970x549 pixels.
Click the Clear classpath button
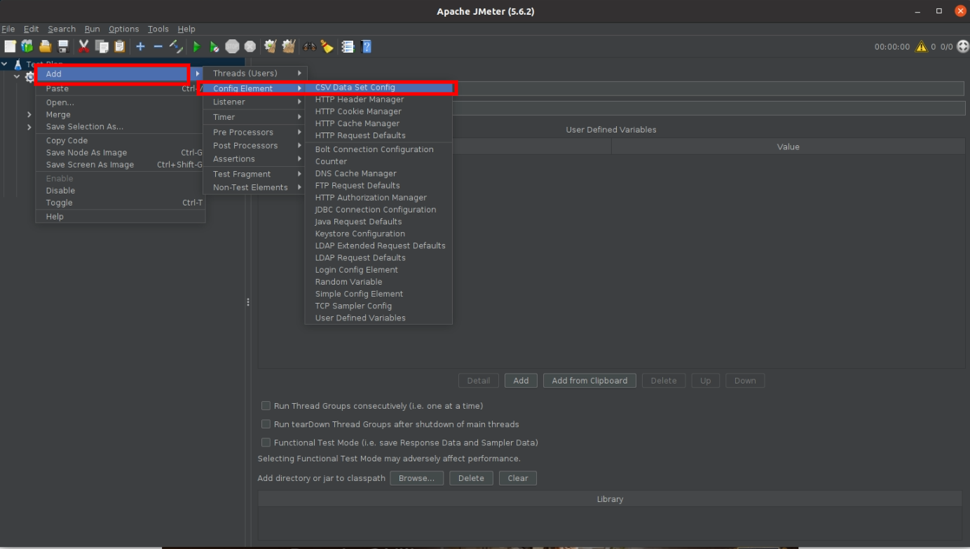(x=518, y=478)
